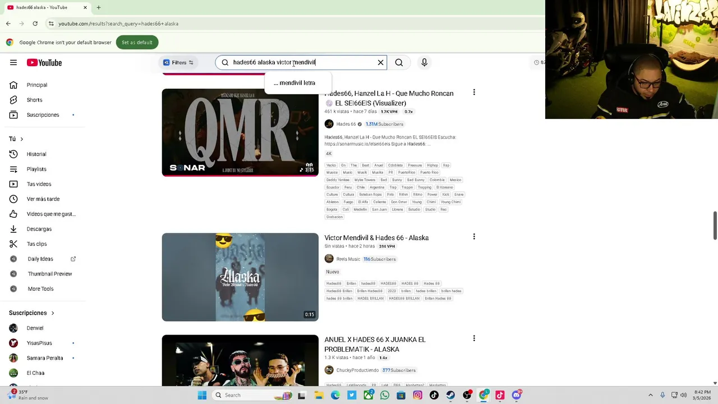
Task: Open More Tools in the sidebar
Action: pyautogui.click(x=42, y=288)
